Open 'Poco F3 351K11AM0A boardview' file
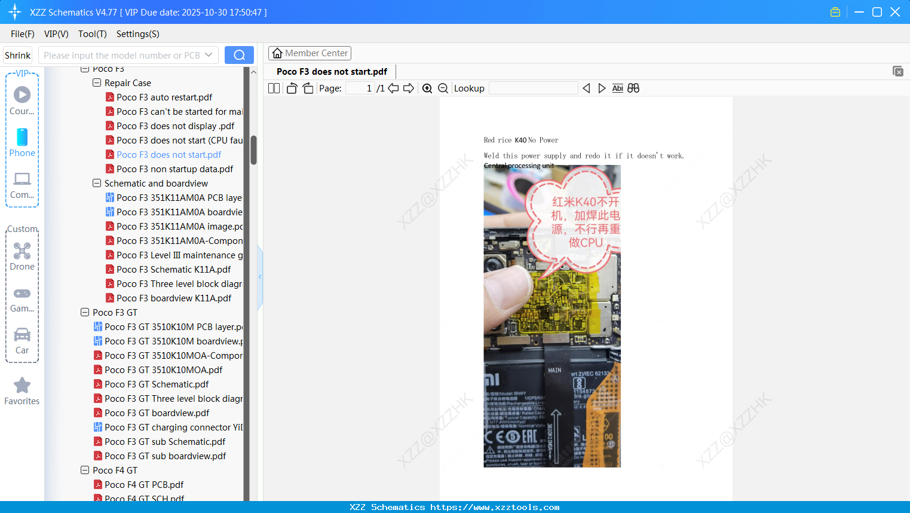Screen dimensions: 910x513 [x=180, y=212]
